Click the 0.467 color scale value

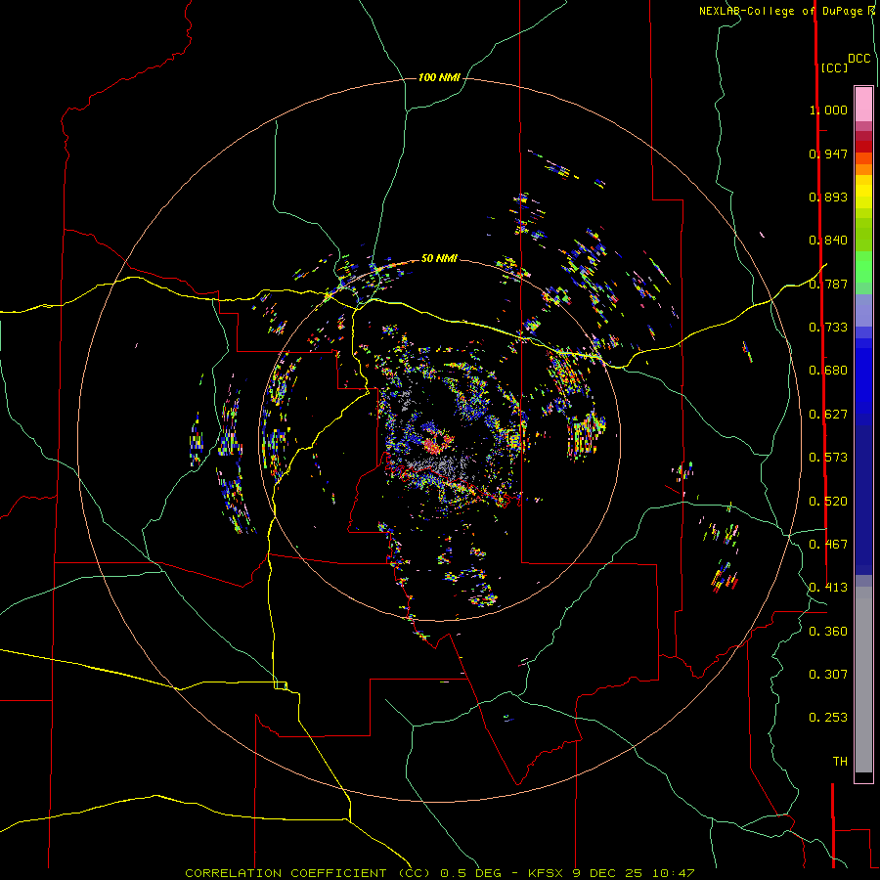(x=828, y=545)
